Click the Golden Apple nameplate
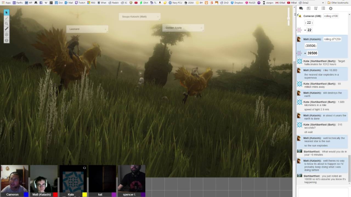Screen dimensions: 351x197 pos(183,28)
